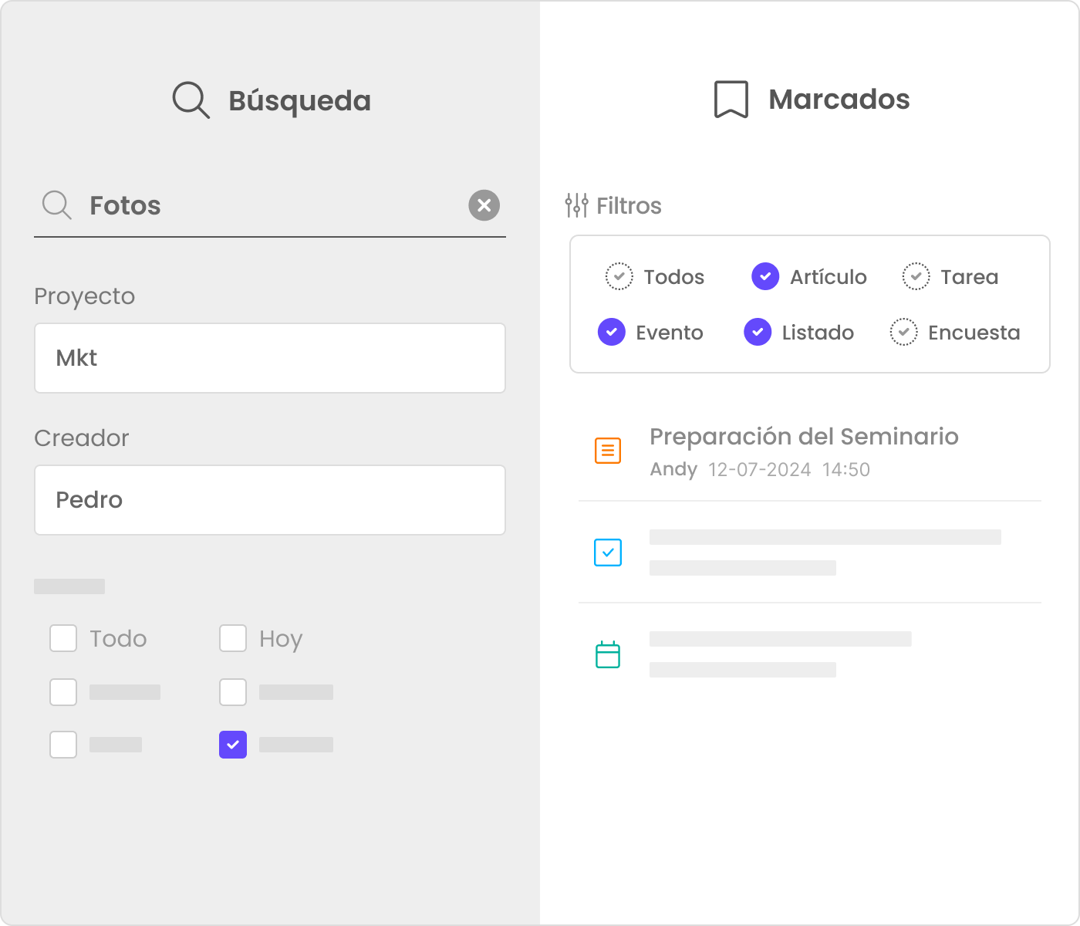Deselect the Artículo filter
Image resolution: width=1080 pixels, height=926 pixels.
[x=765, y=276]
